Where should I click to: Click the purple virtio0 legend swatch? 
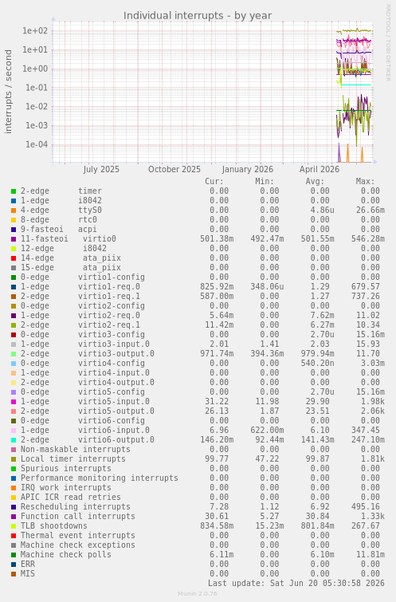[14, 239]
